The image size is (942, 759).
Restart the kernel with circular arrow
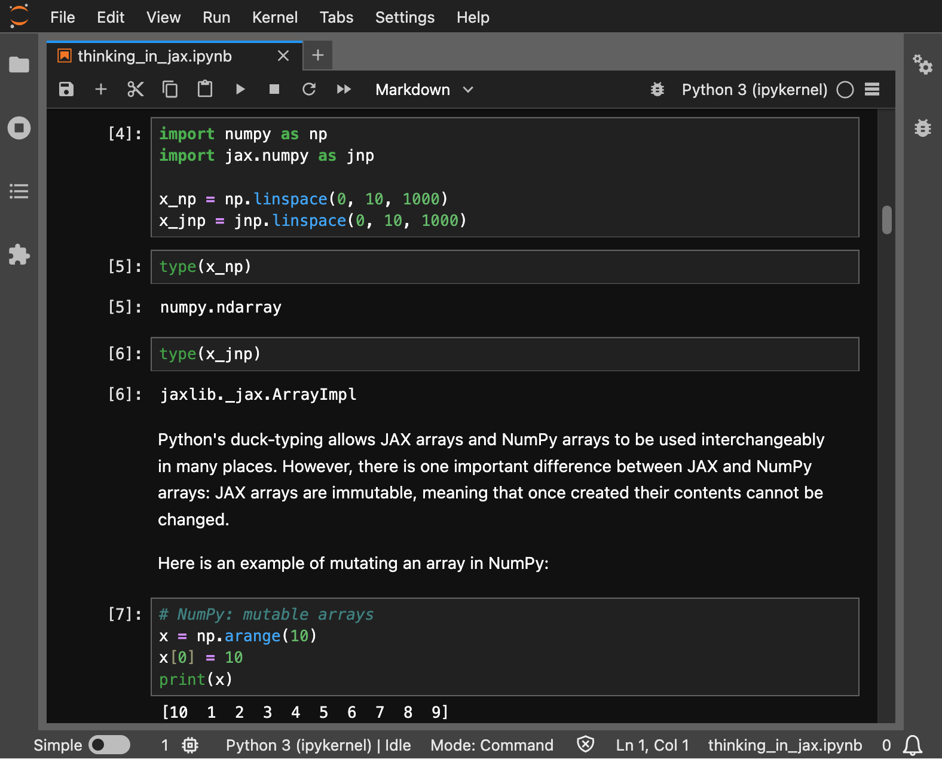pyautogui.click(x=309, y=90)
